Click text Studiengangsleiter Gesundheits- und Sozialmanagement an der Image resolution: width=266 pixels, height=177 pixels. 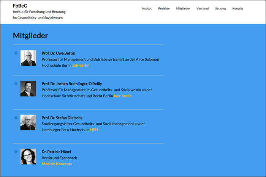(93, 124)
